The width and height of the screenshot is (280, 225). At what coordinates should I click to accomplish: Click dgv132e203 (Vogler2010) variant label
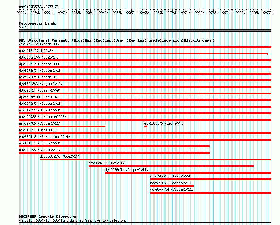(41, 84)
